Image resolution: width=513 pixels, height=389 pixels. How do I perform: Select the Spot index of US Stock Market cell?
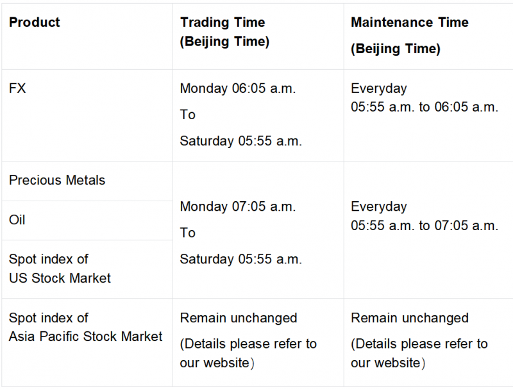click(x=60, y=269)
